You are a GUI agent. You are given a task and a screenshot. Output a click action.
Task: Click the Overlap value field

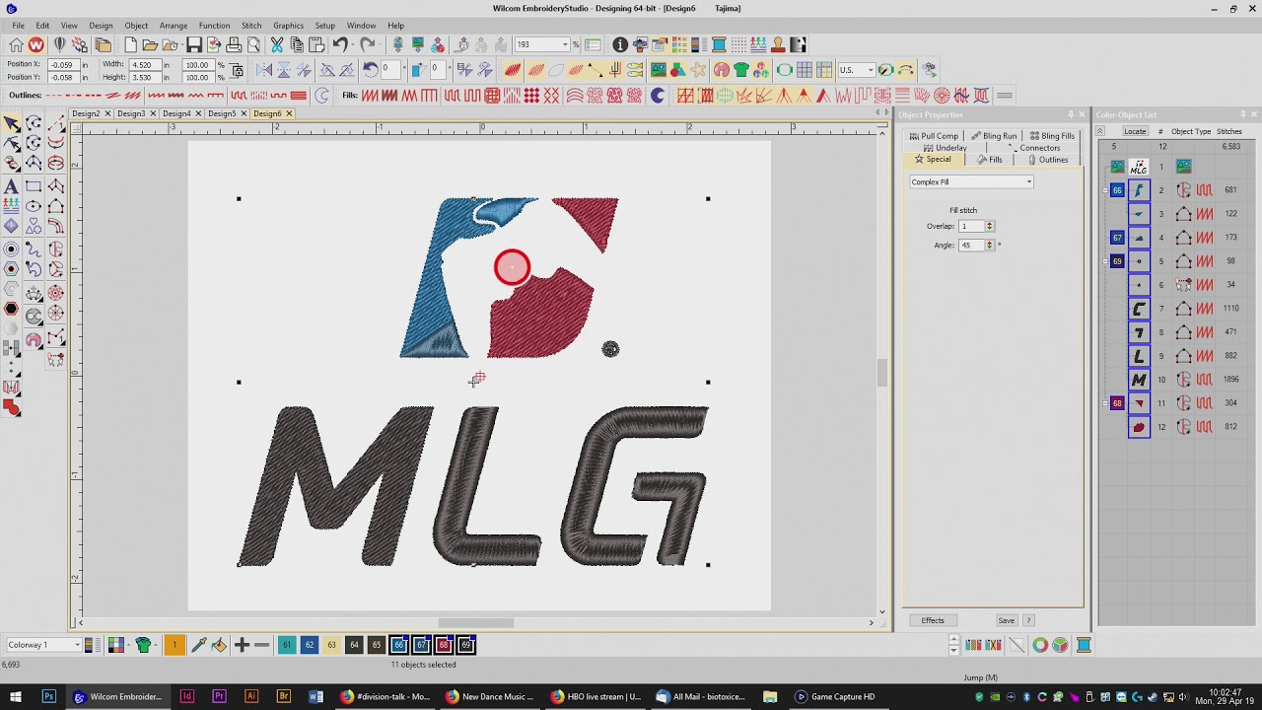[971, 227]
